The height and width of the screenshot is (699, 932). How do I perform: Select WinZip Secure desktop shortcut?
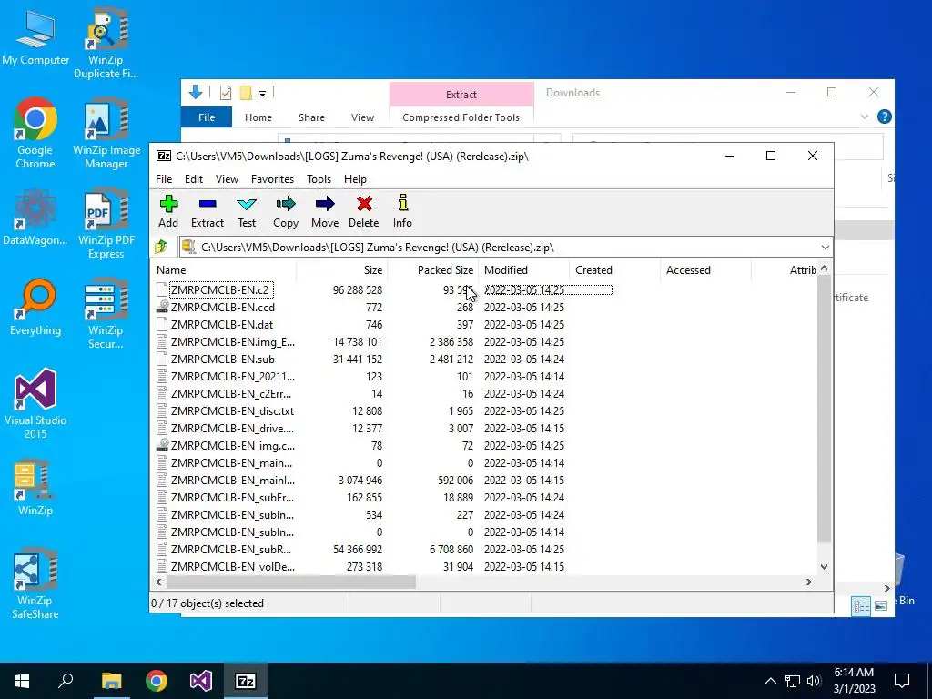(106, 314)
